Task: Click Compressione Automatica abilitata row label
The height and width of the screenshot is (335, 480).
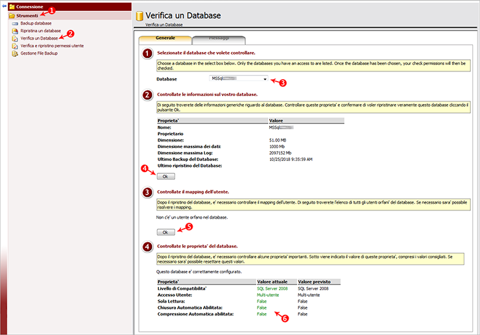Action: [x=196, y=314]
